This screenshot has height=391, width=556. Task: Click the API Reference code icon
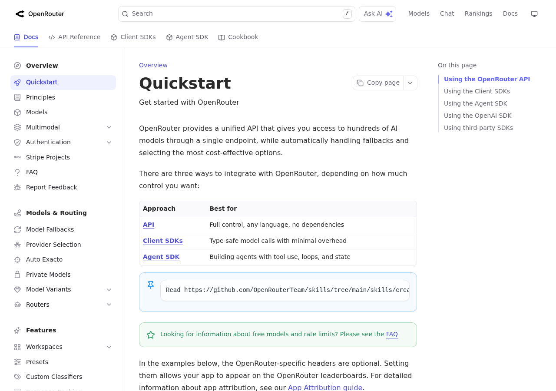coord(52,37)
